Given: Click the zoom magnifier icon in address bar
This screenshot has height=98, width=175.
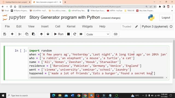Looking at the screenshot, I should [x=147, y=7].
